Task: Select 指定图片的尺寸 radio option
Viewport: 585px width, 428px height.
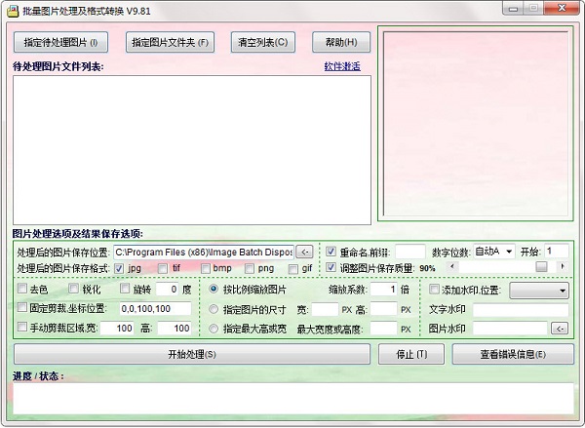Action: tap(214, 309)
